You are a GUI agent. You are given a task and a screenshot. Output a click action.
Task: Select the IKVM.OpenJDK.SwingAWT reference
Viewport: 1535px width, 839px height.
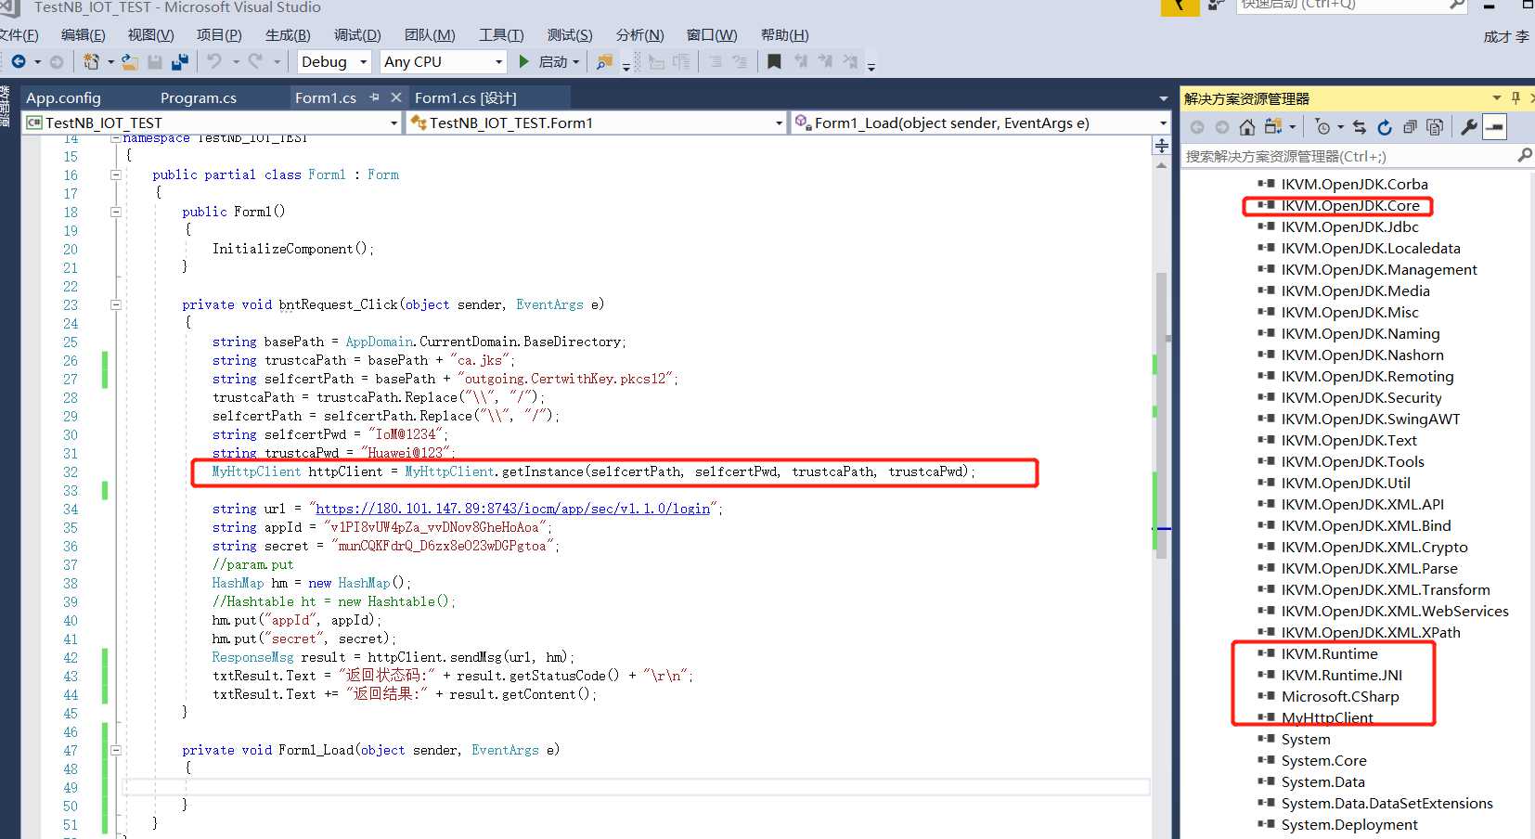coord(1371,419)
